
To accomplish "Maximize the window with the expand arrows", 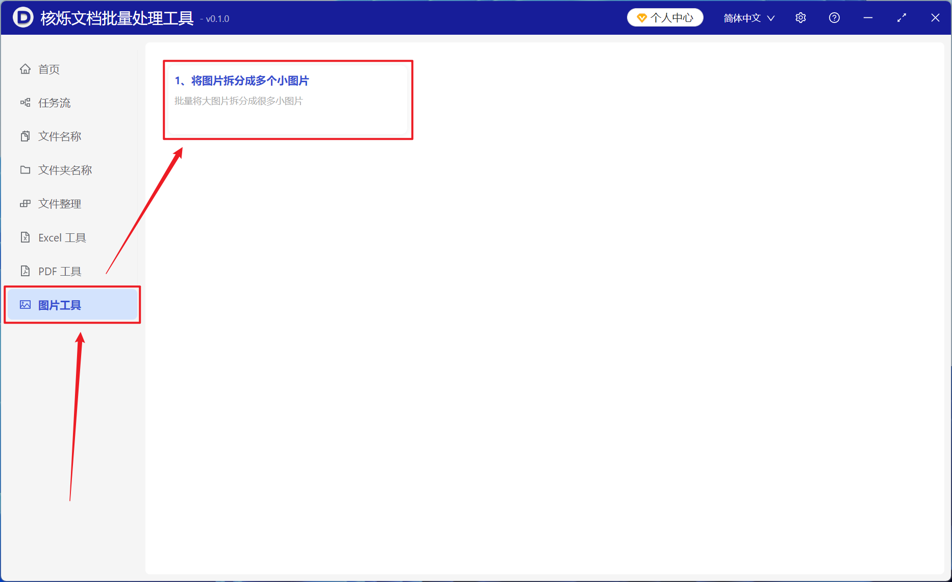I will pyautogui.click(x=901, y=18).
